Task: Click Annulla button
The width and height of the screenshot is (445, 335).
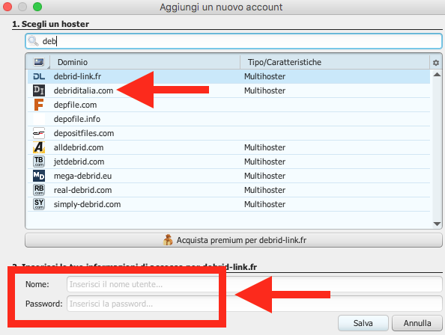Action: [417, 323]
